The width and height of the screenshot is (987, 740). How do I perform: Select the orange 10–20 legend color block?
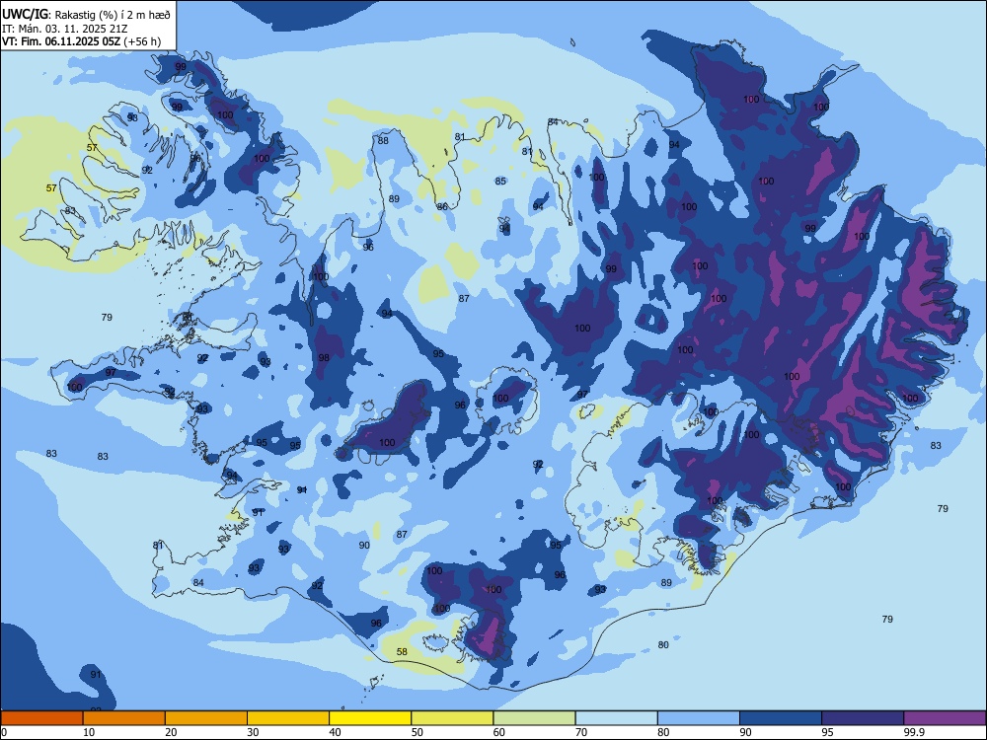coord(124,718)
